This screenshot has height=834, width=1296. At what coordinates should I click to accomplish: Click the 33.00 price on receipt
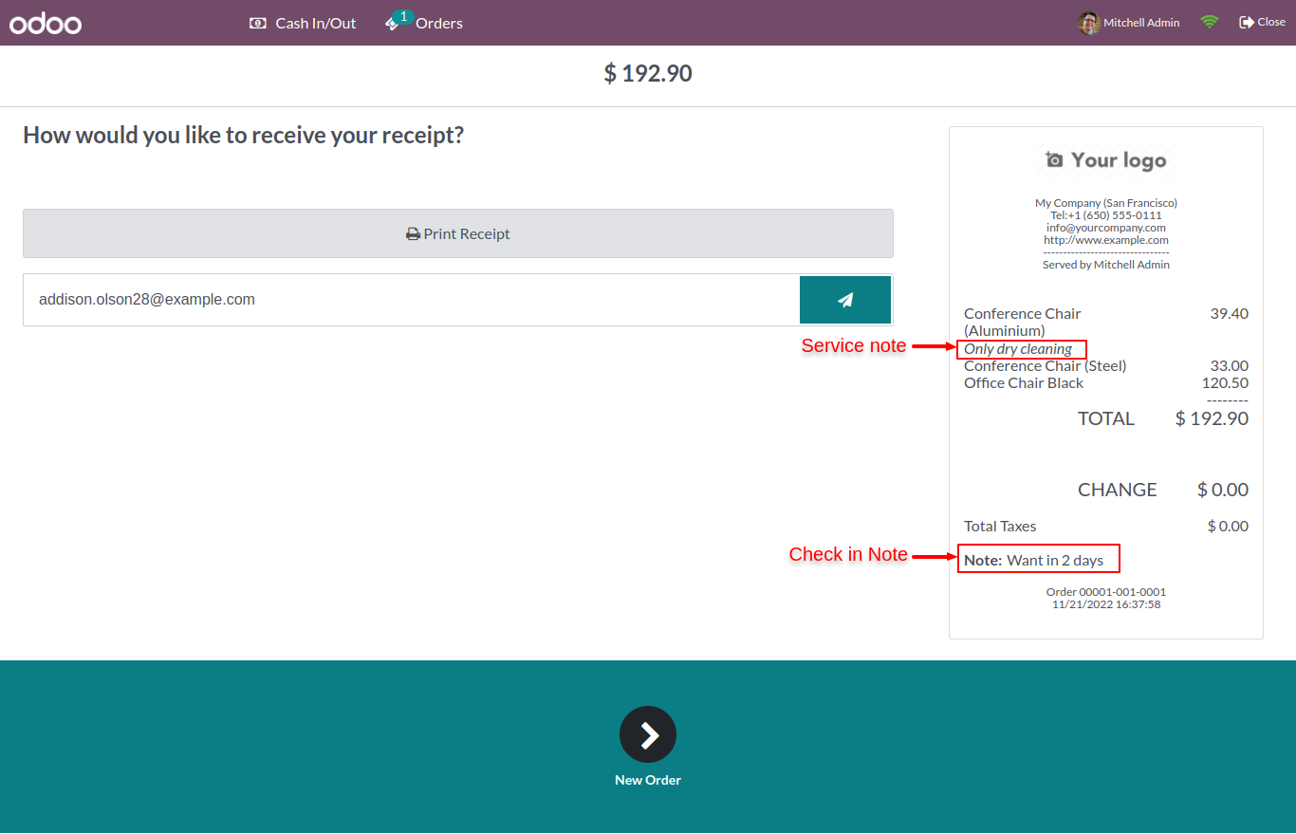pyautogui.click(x=1229, y=365)
